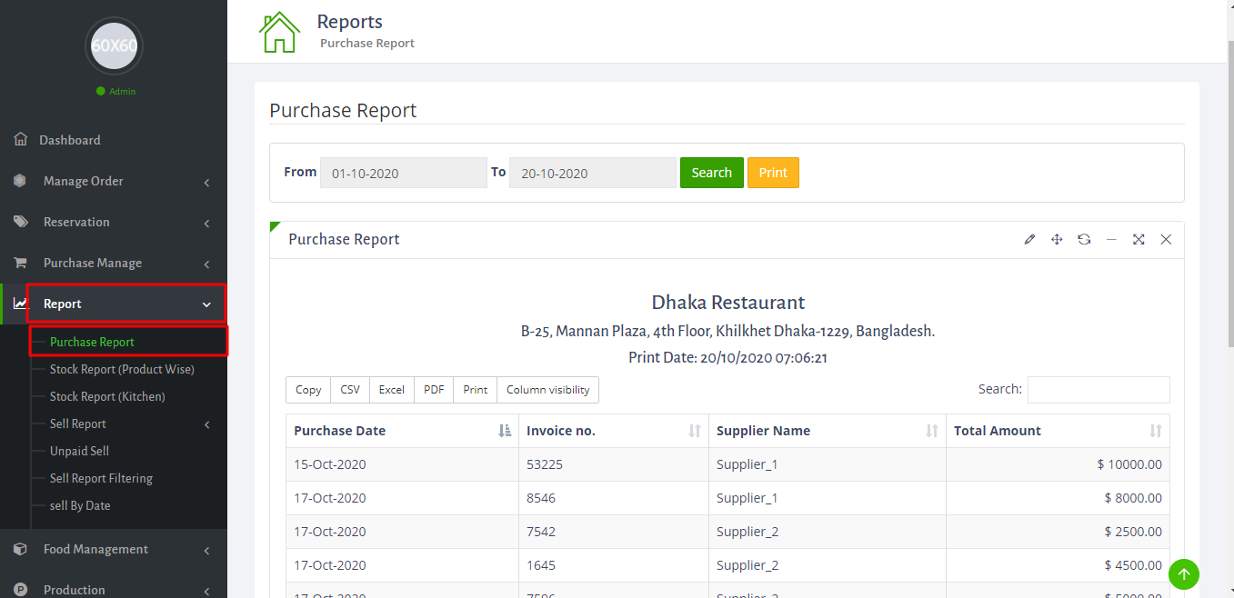Click the green scroll-to-top arrow button
This screenshot has width=1234, height=598.
1183,573
